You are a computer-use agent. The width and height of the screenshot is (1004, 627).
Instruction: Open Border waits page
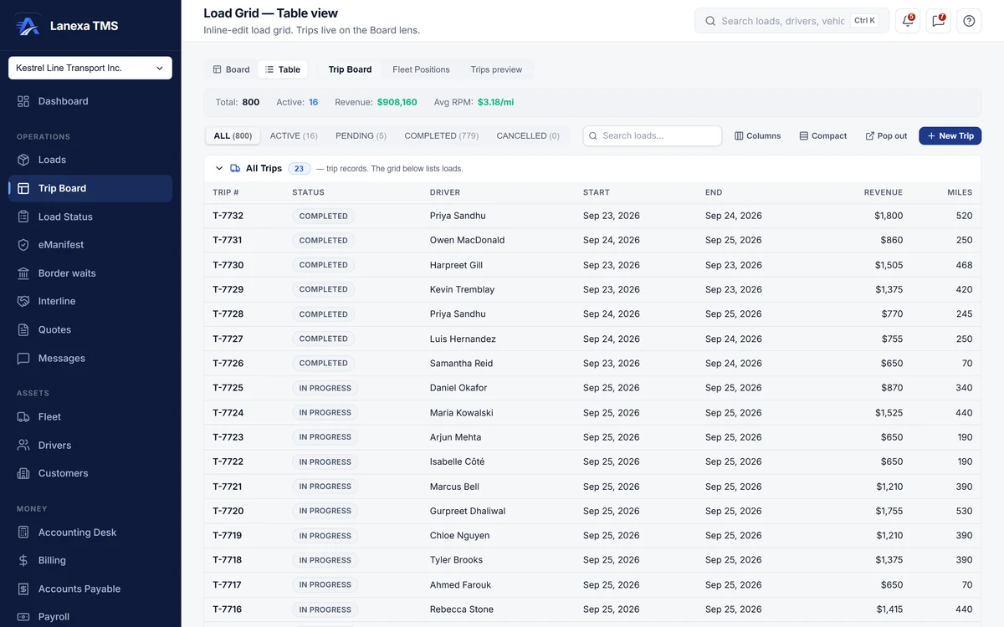[x=90, y=273]
